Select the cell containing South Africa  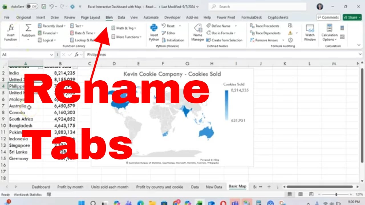pyautogui.click(x=26, y=119)
